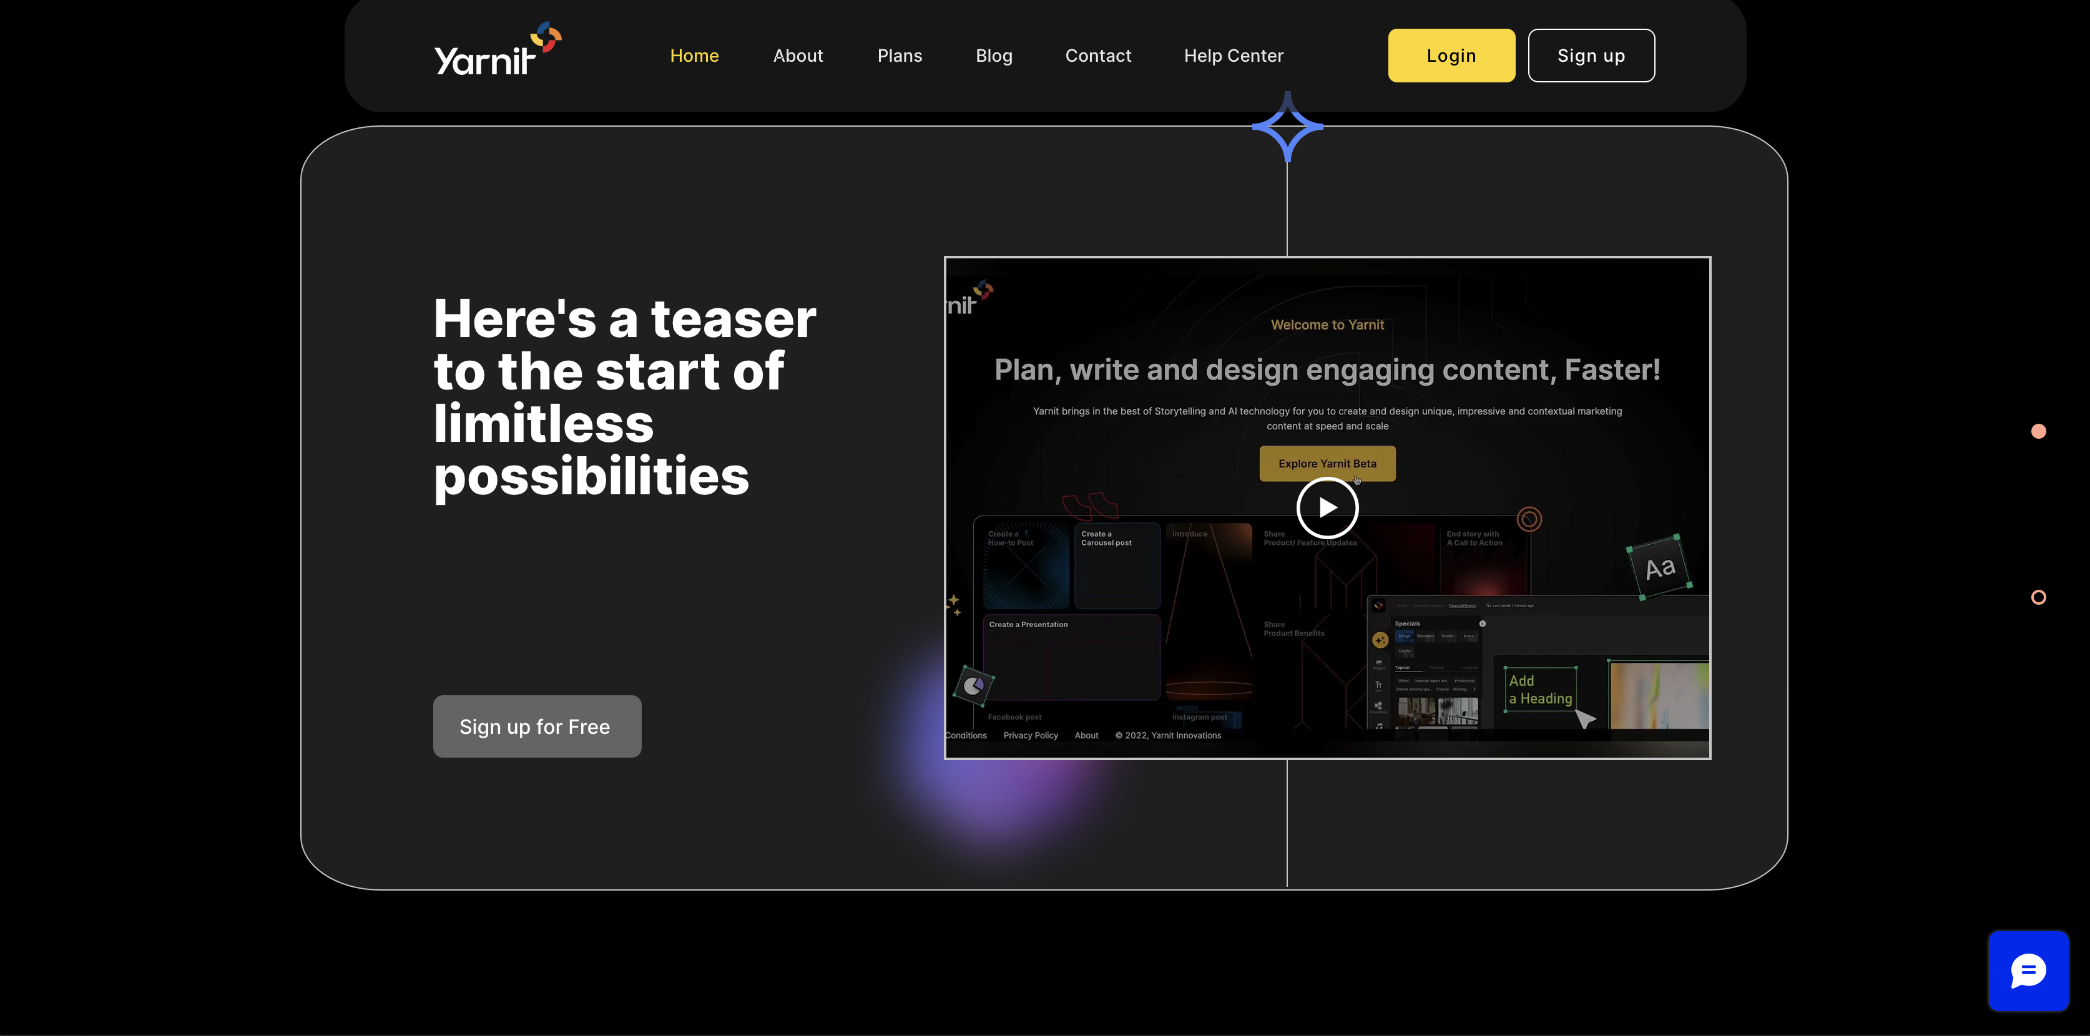Image resolution: width=2090 pixels, height=1036 pixels.
Task: Click the small hollow circle indicator
Action: pos(2038,597)
